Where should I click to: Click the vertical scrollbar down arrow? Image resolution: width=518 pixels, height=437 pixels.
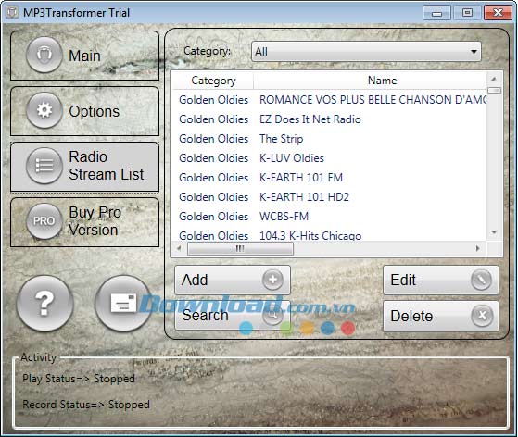tap(494, 232)
